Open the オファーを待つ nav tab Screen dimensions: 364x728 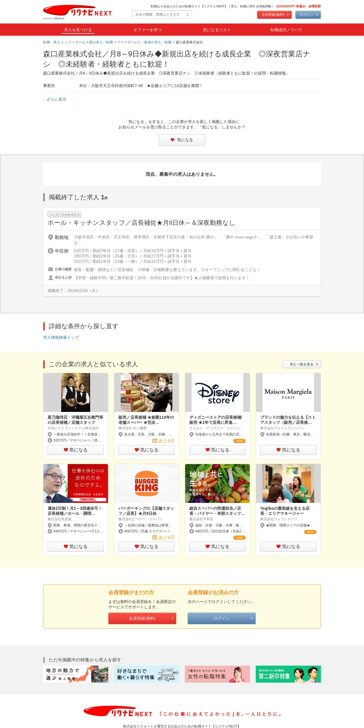pyautogui.click(x=147, y=30)
